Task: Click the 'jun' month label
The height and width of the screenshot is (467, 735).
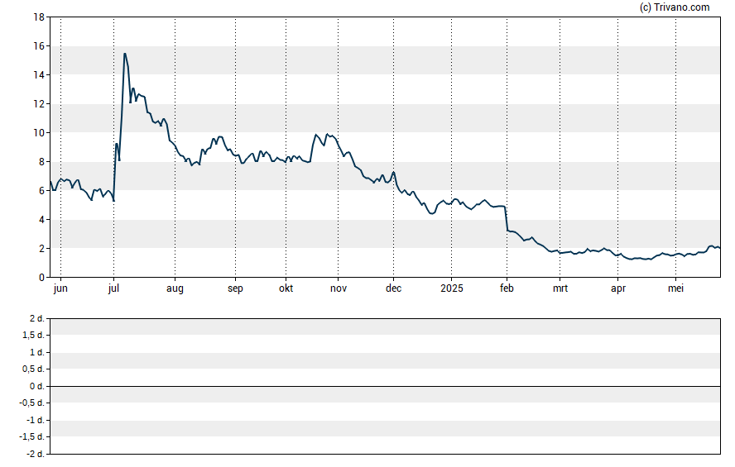Action: (x=60, y=288)
